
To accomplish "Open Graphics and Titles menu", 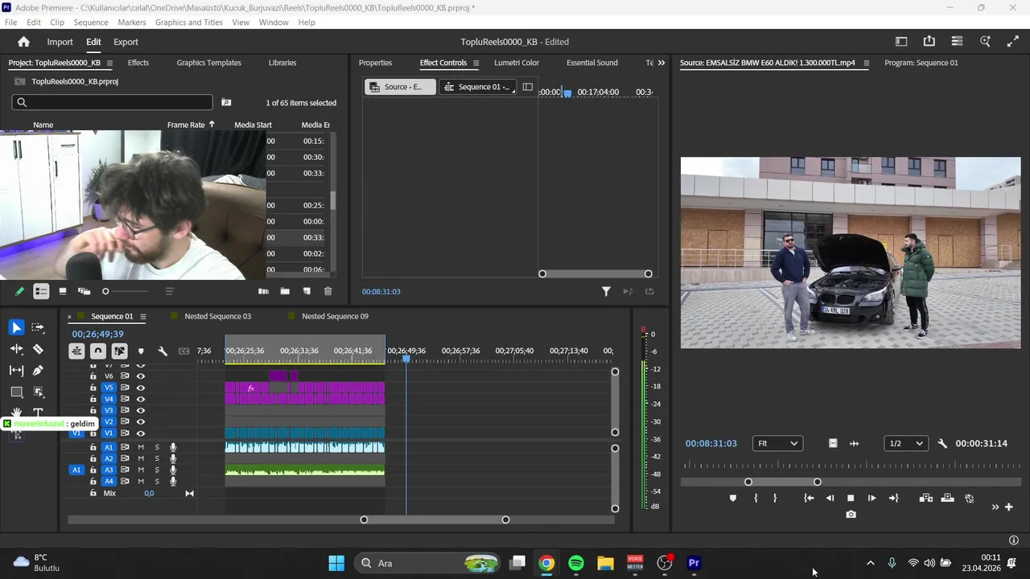I will tap(189, 23).
